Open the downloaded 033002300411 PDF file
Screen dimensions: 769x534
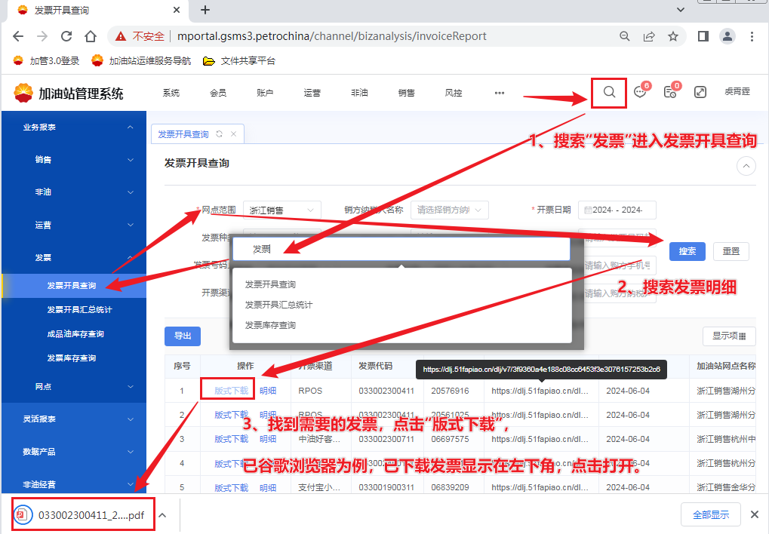tap(82, 515)
